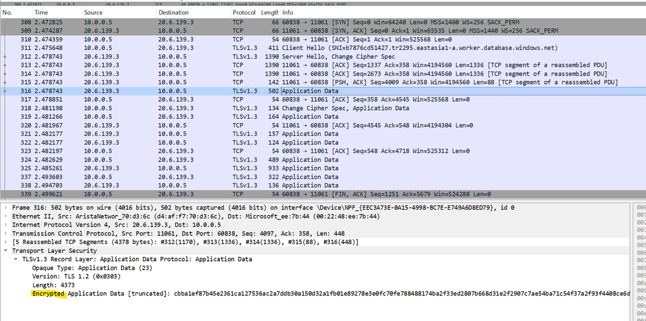Select packet 310 ACK row

click(x=323, y=40)
